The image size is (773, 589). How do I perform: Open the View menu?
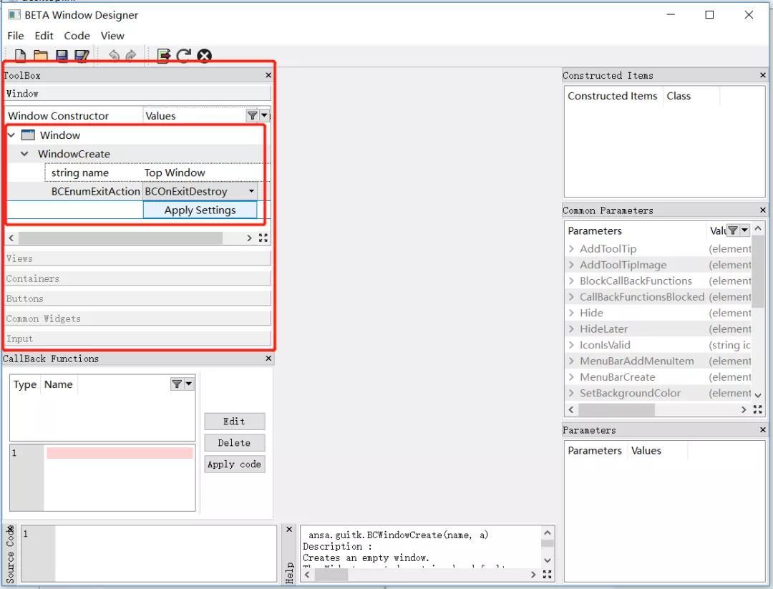tap(112, 36)
